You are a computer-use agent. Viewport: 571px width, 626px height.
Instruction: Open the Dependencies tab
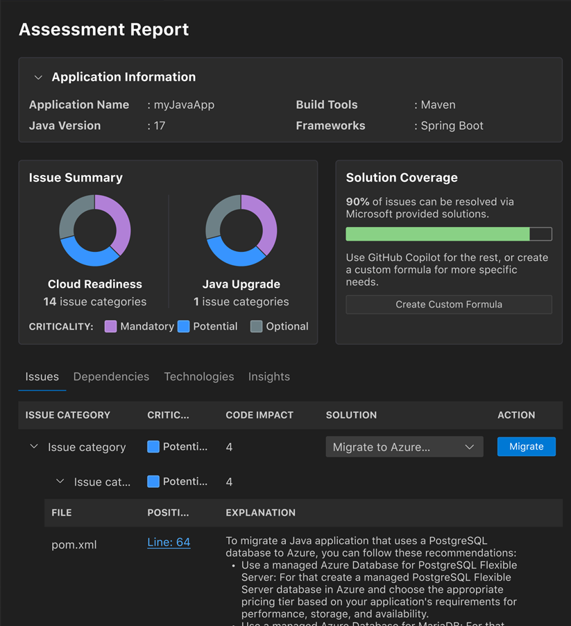point(111,377)
